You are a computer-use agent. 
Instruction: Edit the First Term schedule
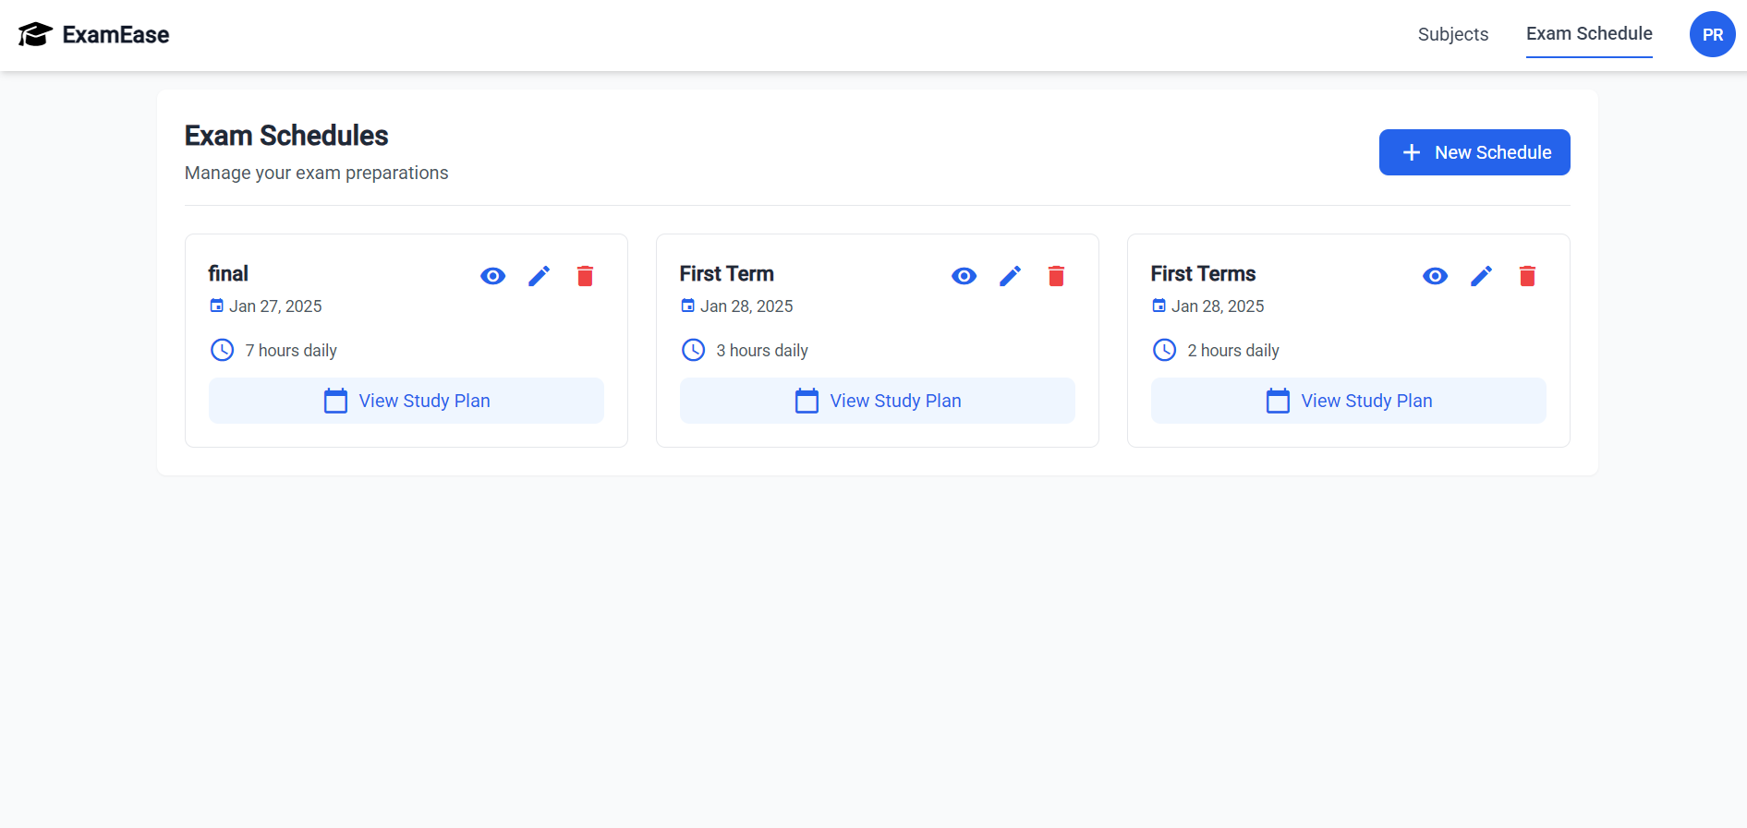[1011, 276]
